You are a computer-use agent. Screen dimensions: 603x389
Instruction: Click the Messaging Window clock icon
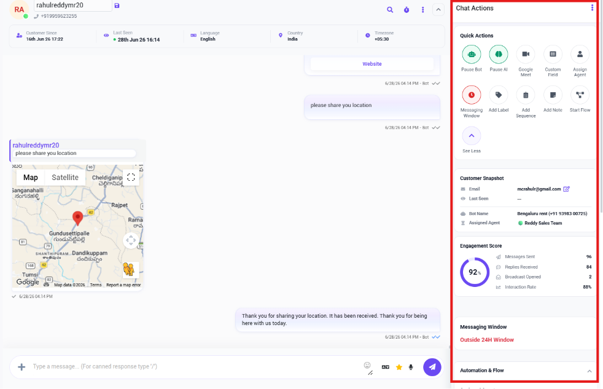pyautogui.click(x=472, y=95)
